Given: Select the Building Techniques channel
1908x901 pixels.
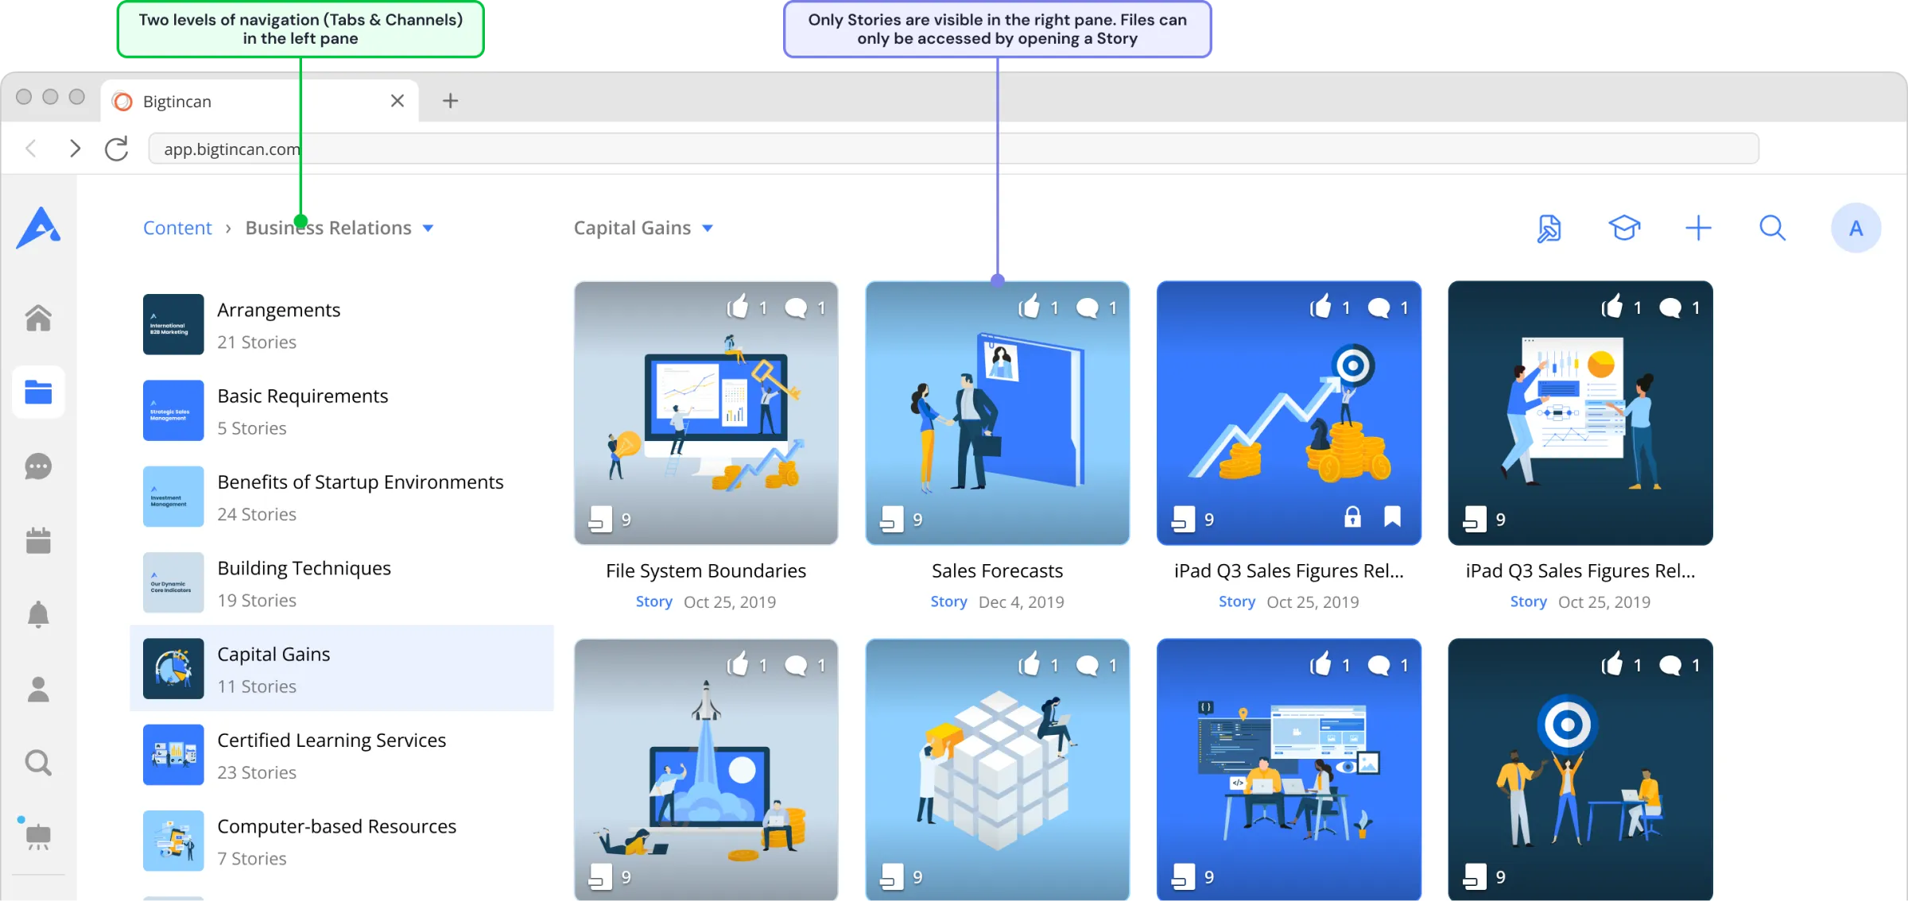Looking at the screenshot, I should pyautogui.click(x=342, y=582).
